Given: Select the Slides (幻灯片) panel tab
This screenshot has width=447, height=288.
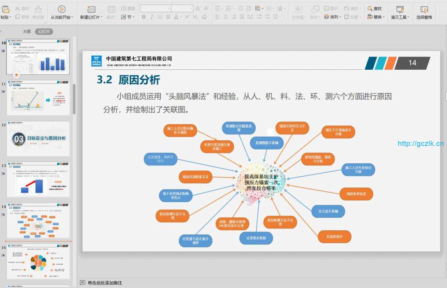Looking at the screenshot, I should [44, 32].
